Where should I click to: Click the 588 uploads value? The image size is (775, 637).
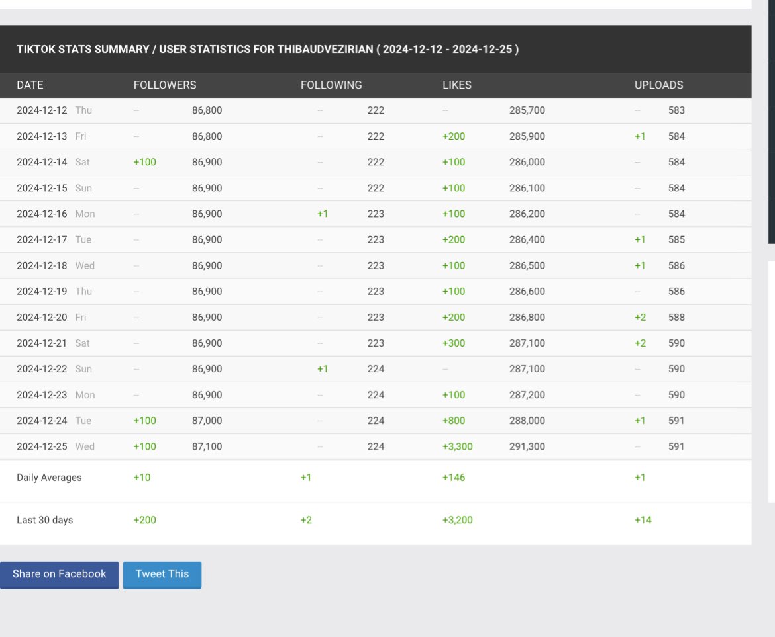point(676,318)
